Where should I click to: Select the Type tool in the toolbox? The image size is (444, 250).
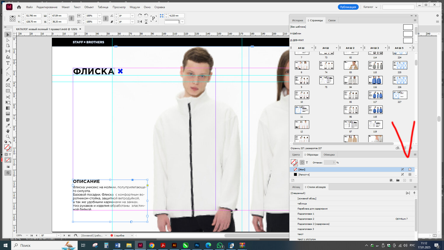click(8, 63)
